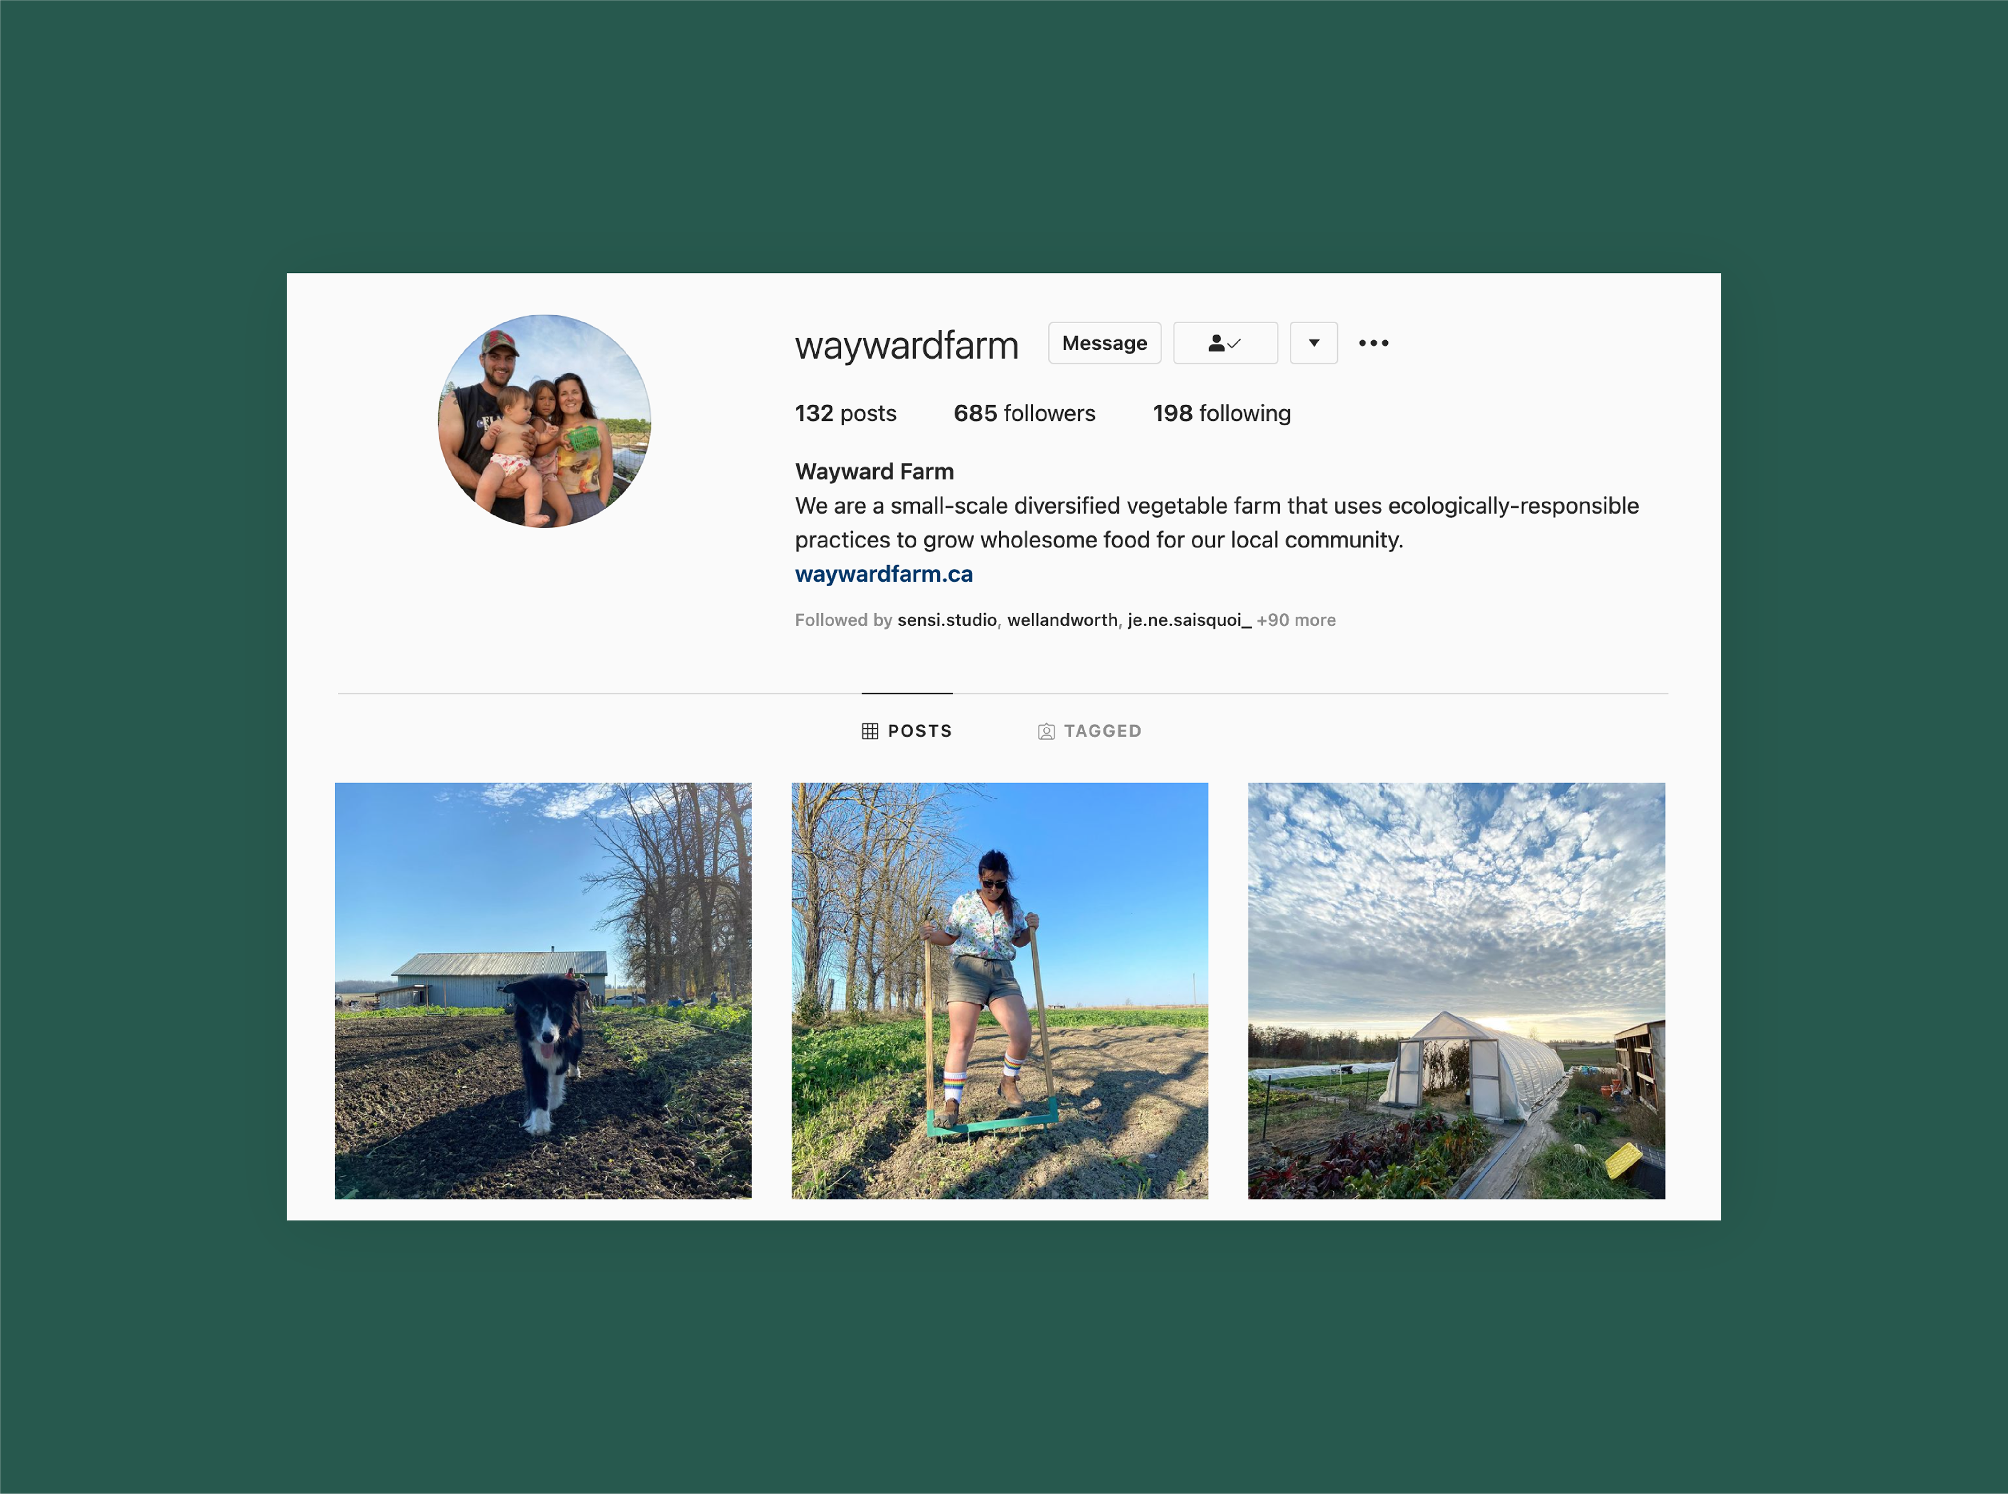Open sensi.studio follower profile
The width and height of the screenshot is (2008, 1494).
pos(946,620)
